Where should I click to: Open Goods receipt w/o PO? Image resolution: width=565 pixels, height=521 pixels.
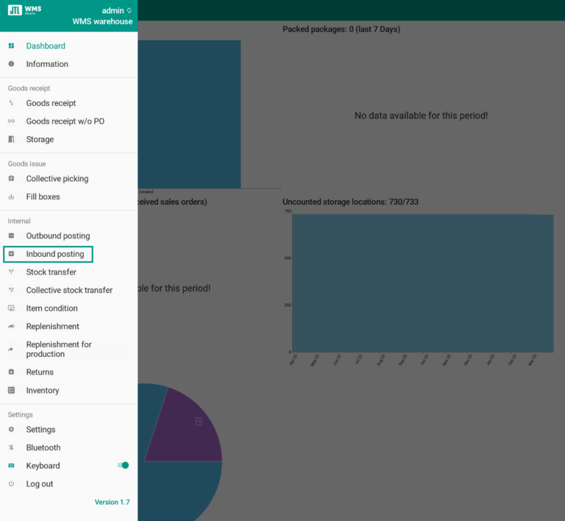65,121
